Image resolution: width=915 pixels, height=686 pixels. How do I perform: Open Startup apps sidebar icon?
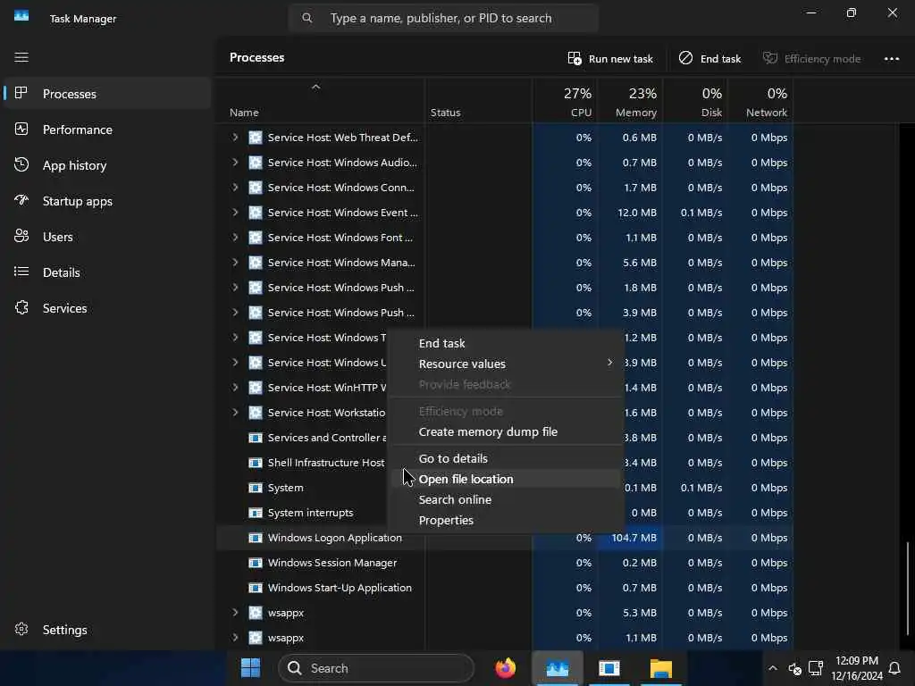21,200
